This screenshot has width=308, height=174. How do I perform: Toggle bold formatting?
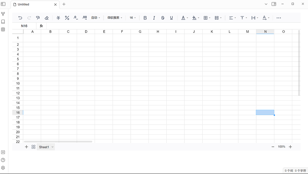pos(145,18)
